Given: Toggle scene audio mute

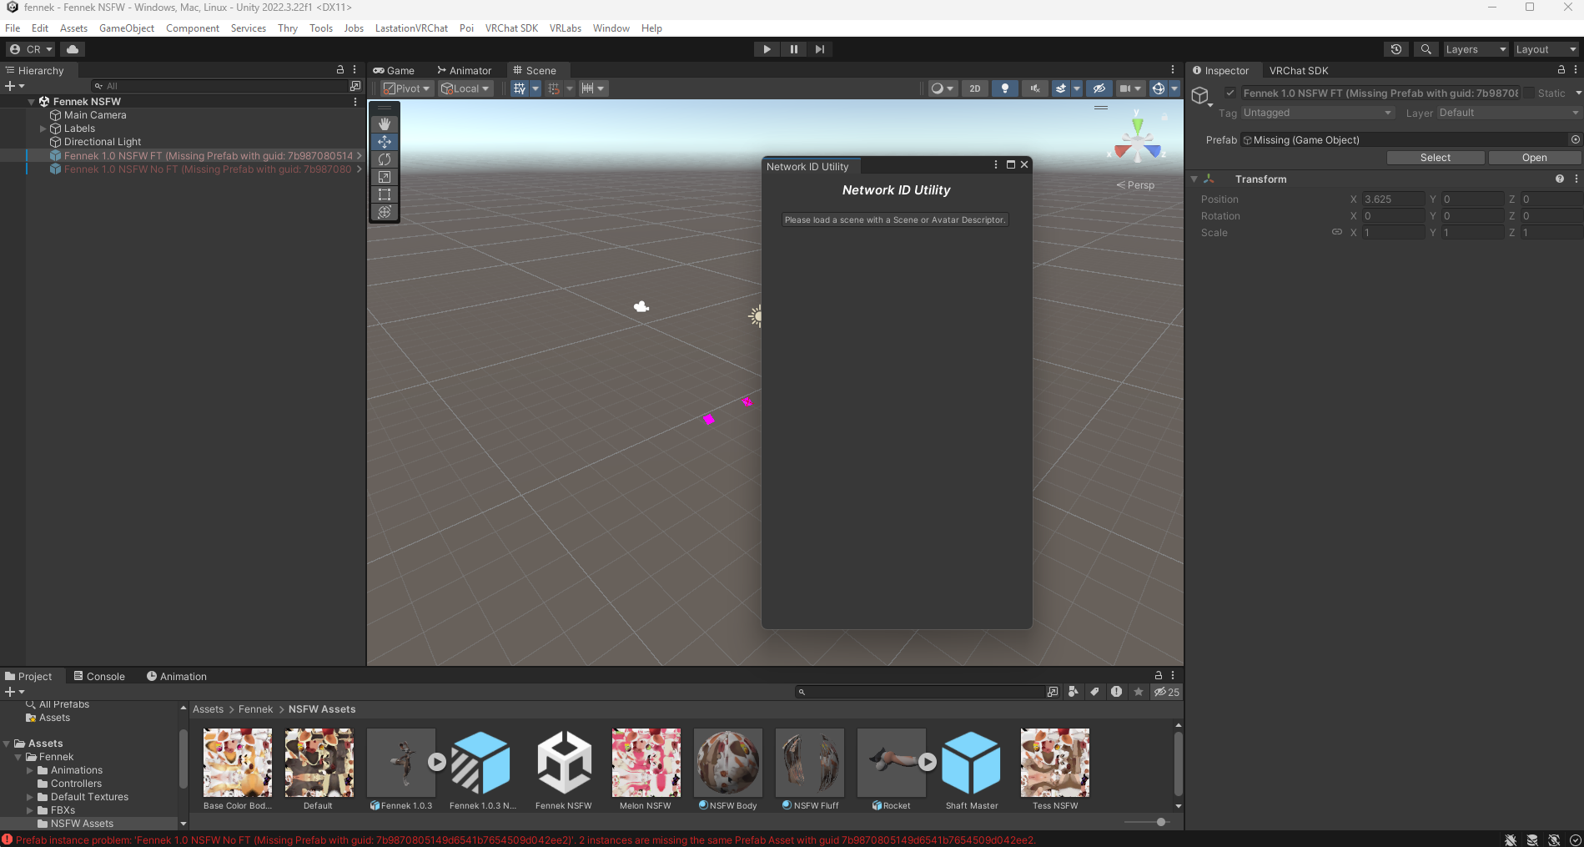Looking at the screenshot, I should pos(1035,88).
